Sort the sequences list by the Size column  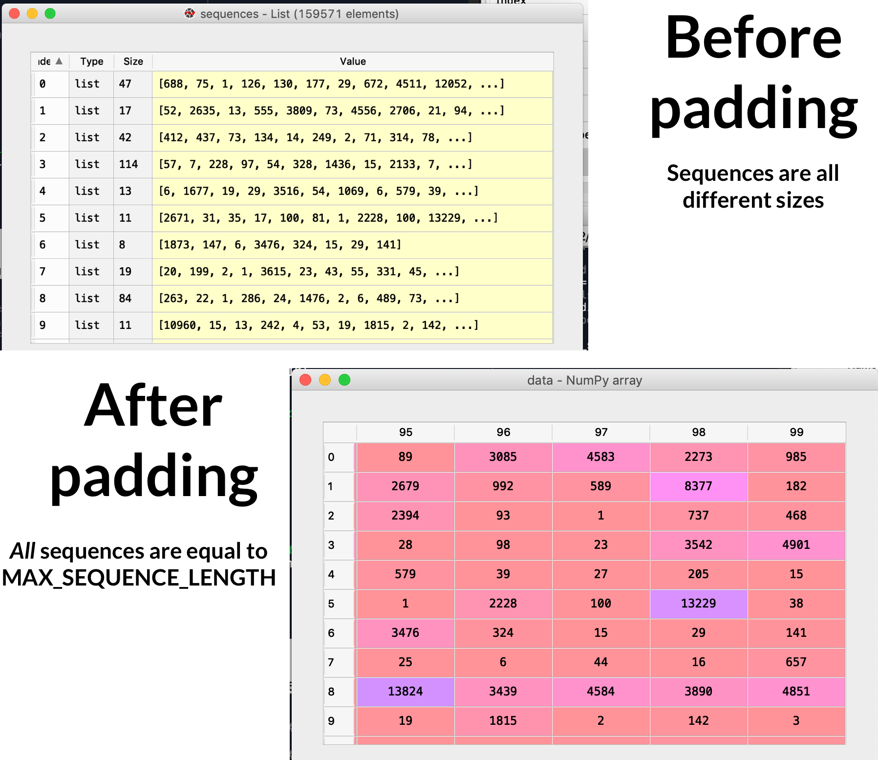132,61
